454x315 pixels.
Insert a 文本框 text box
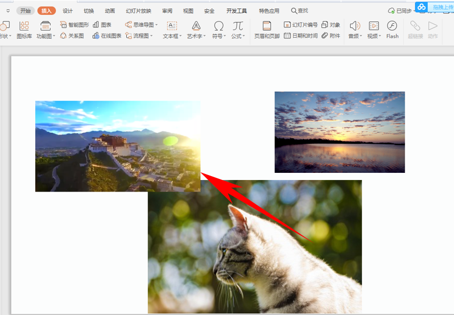pos(172,30)
